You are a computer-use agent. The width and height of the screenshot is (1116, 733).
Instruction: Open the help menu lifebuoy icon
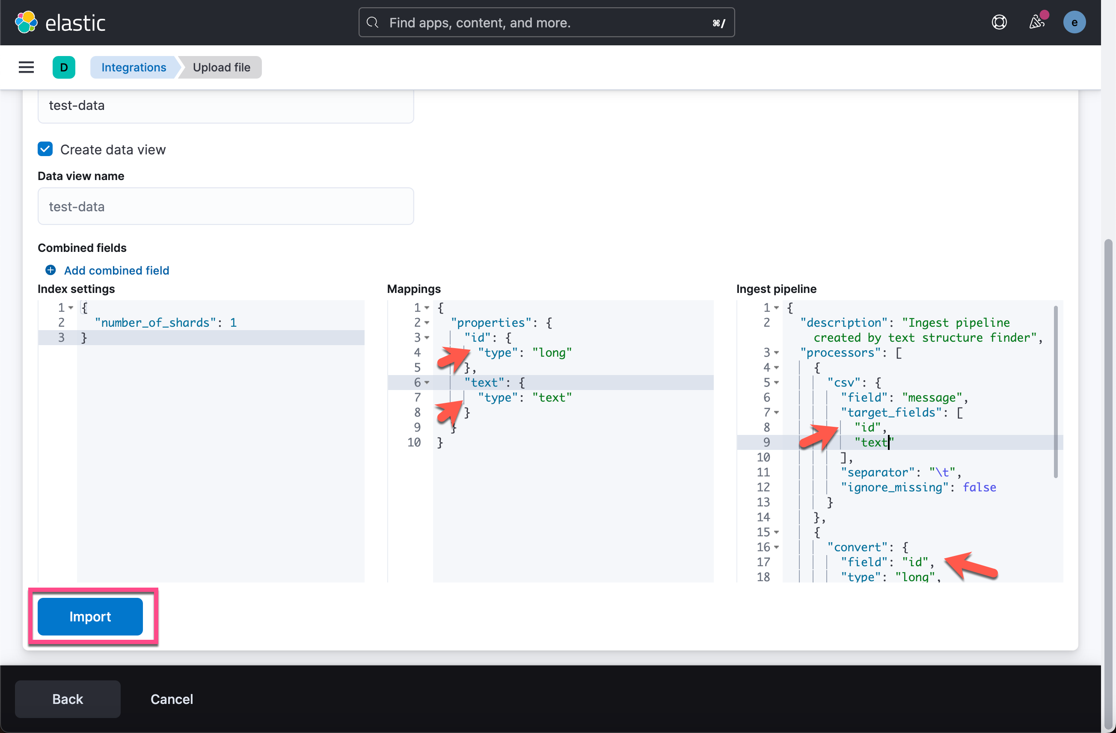tap(999, 22)
